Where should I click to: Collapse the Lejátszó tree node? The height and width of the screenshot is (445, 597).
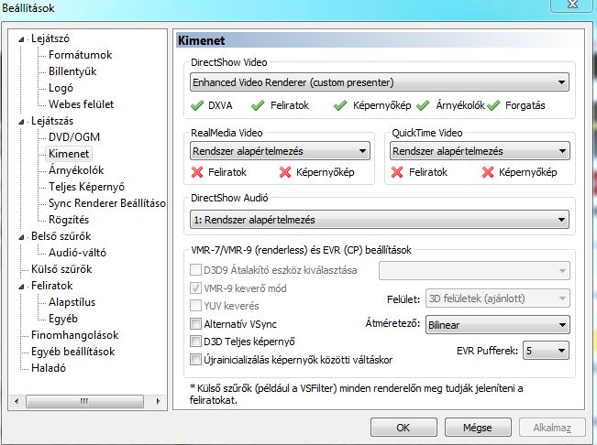(22, 39)
